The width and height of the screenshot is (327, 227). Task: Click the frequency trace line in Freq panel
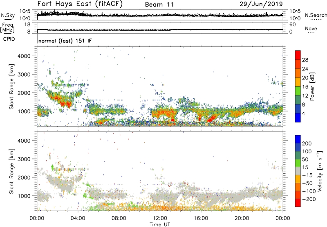[x=160, y=30]
